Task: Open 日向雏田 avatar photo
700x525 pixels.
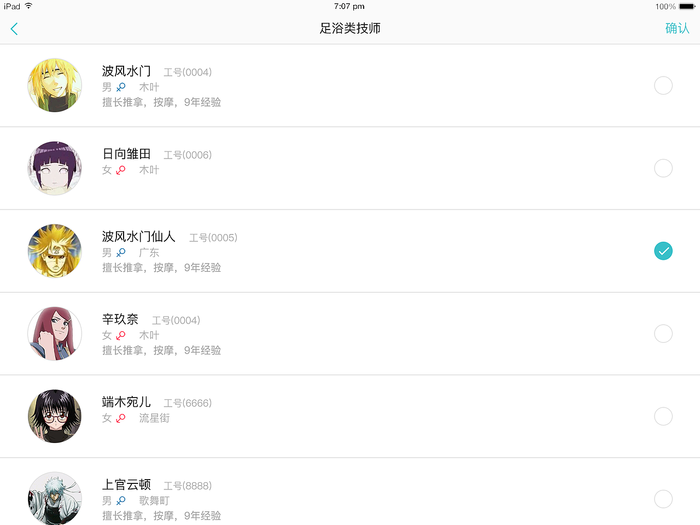Action: [55, 168]
